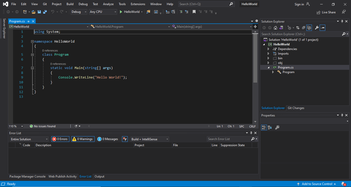
Task: Switch to the Git Changes tab
Action: (x=296, y=108)
